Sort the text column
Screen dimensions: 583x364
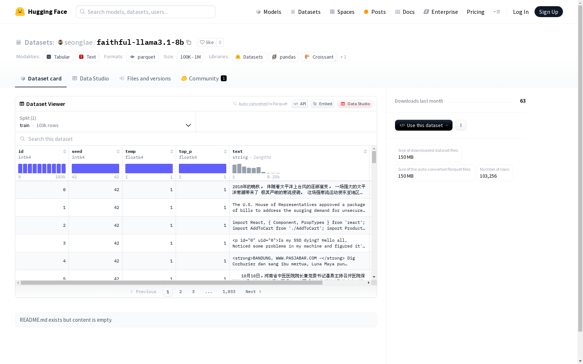coord(365,151)
